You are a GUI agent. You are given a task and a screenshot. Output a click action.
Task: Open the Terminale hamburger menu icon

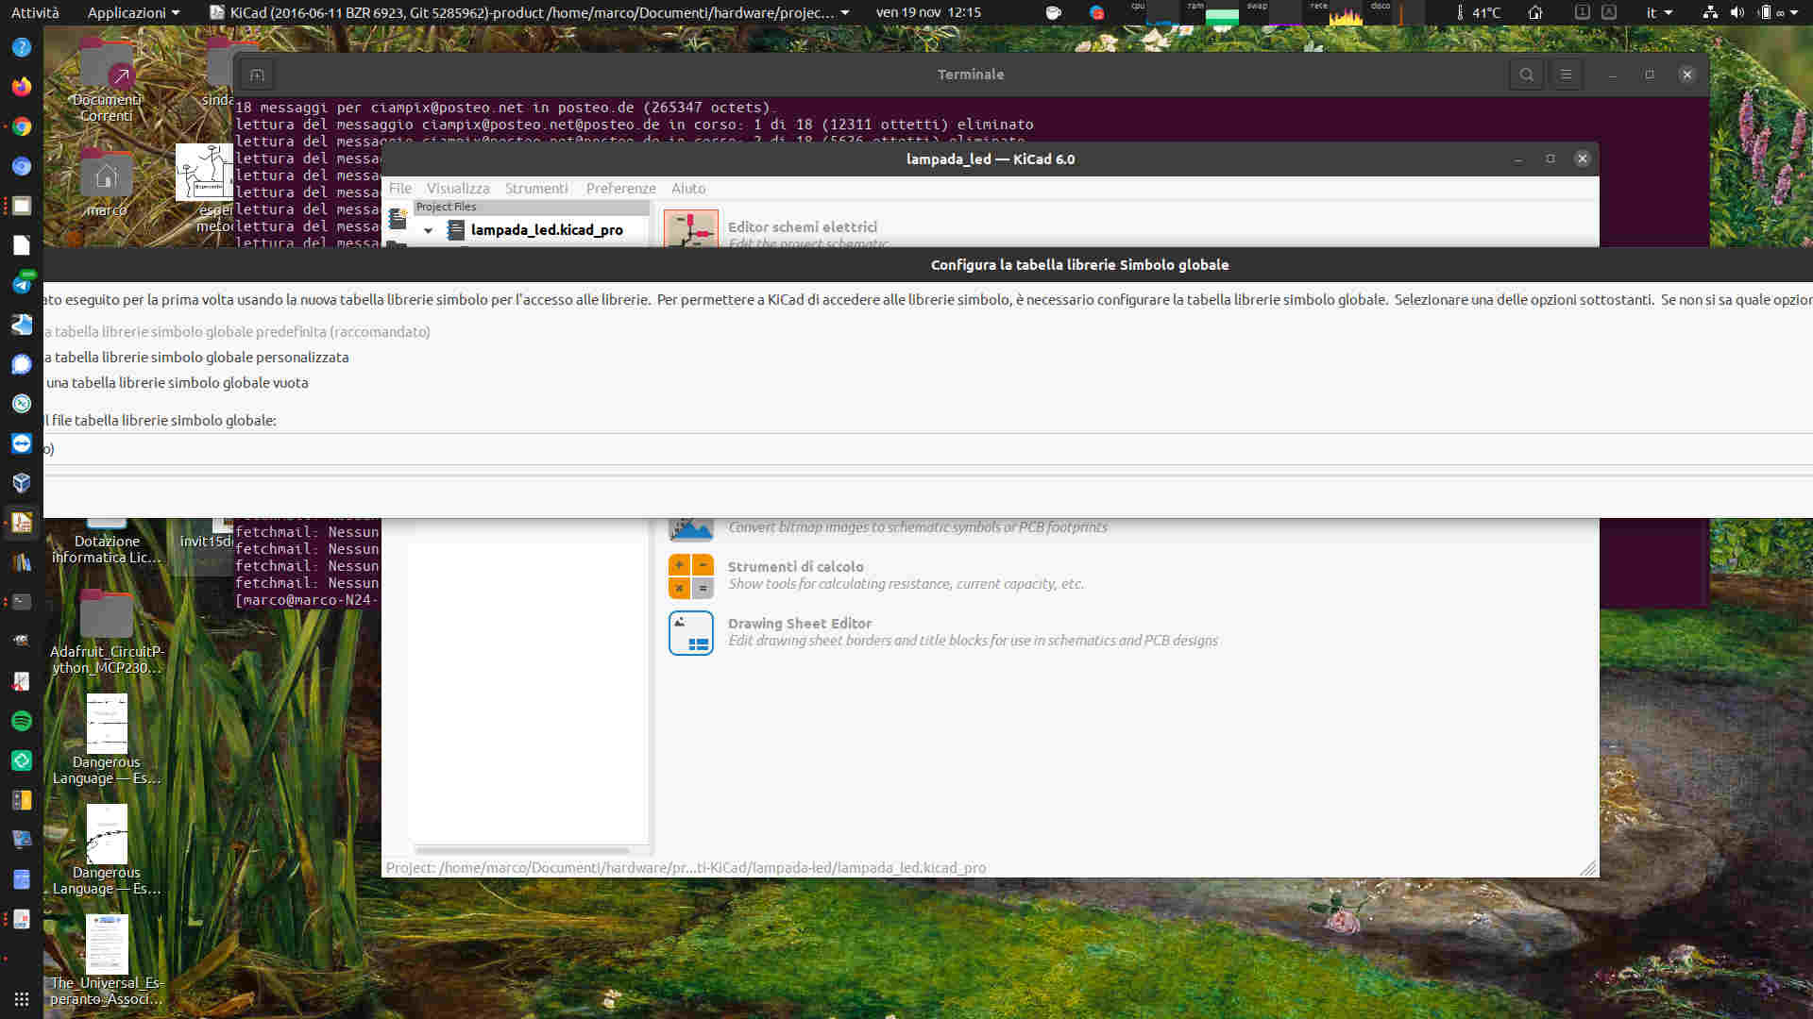click(x=1566, y=75)
